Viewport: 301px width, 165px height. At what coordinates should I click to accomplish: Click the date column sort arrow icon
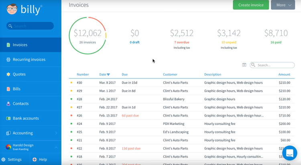point(108,74)
